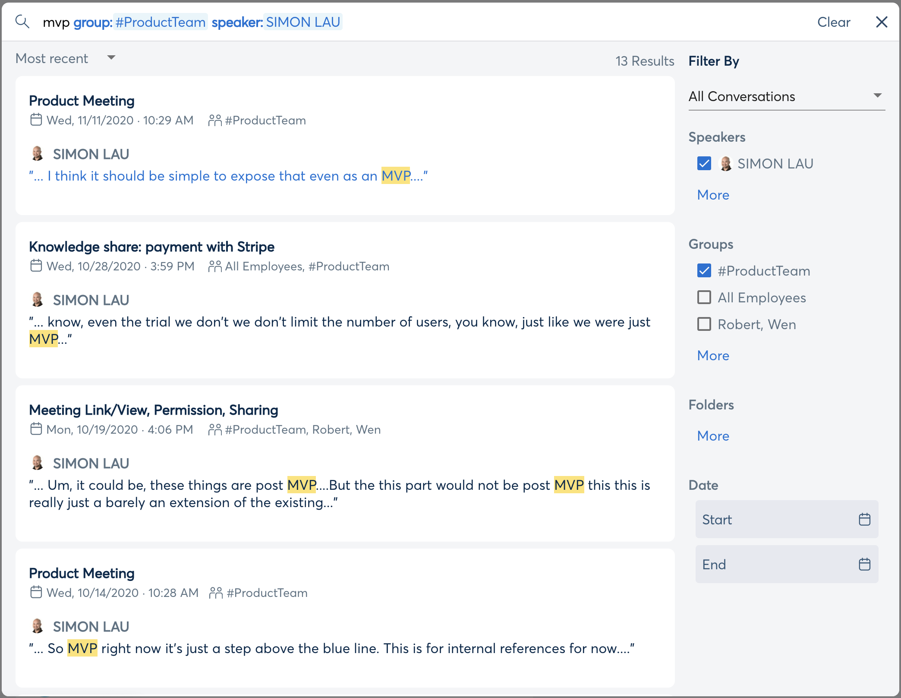Click group icon beside #ProductTeam, Robert, Wen
The image size is (901, 698).
[214, 429]
